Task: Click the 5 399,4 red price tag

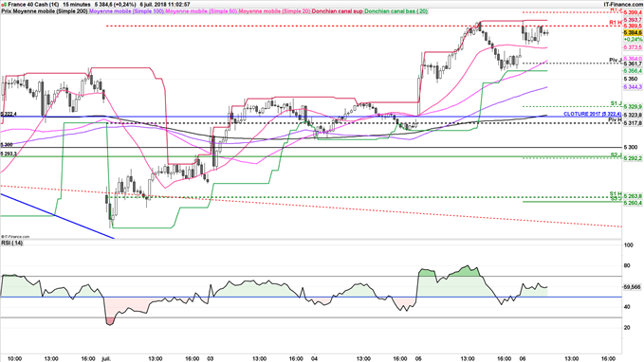Action: 633,13
